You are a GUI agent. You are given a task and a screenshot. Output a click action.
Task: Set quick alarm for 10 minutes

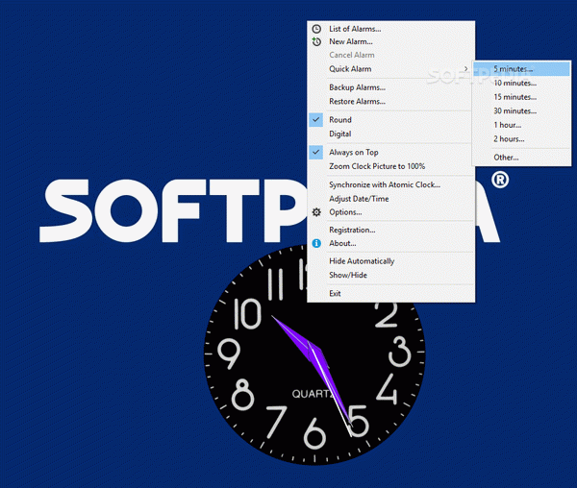pyautogui.click(x=514, y=83)
